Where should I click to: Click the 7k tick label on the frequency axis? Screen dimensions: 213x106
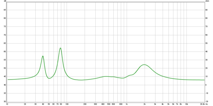coord(177,104)
